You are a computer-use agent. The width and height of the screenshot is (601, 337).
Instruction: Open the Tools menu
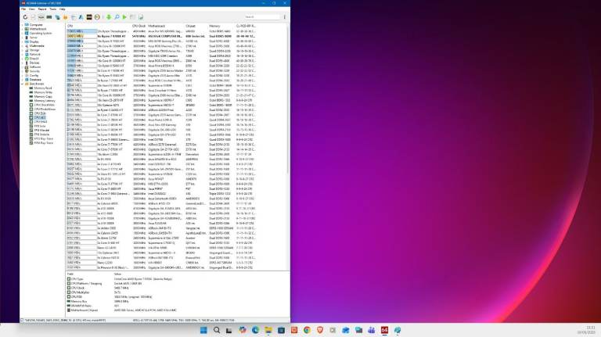click(x=52, y=9)
